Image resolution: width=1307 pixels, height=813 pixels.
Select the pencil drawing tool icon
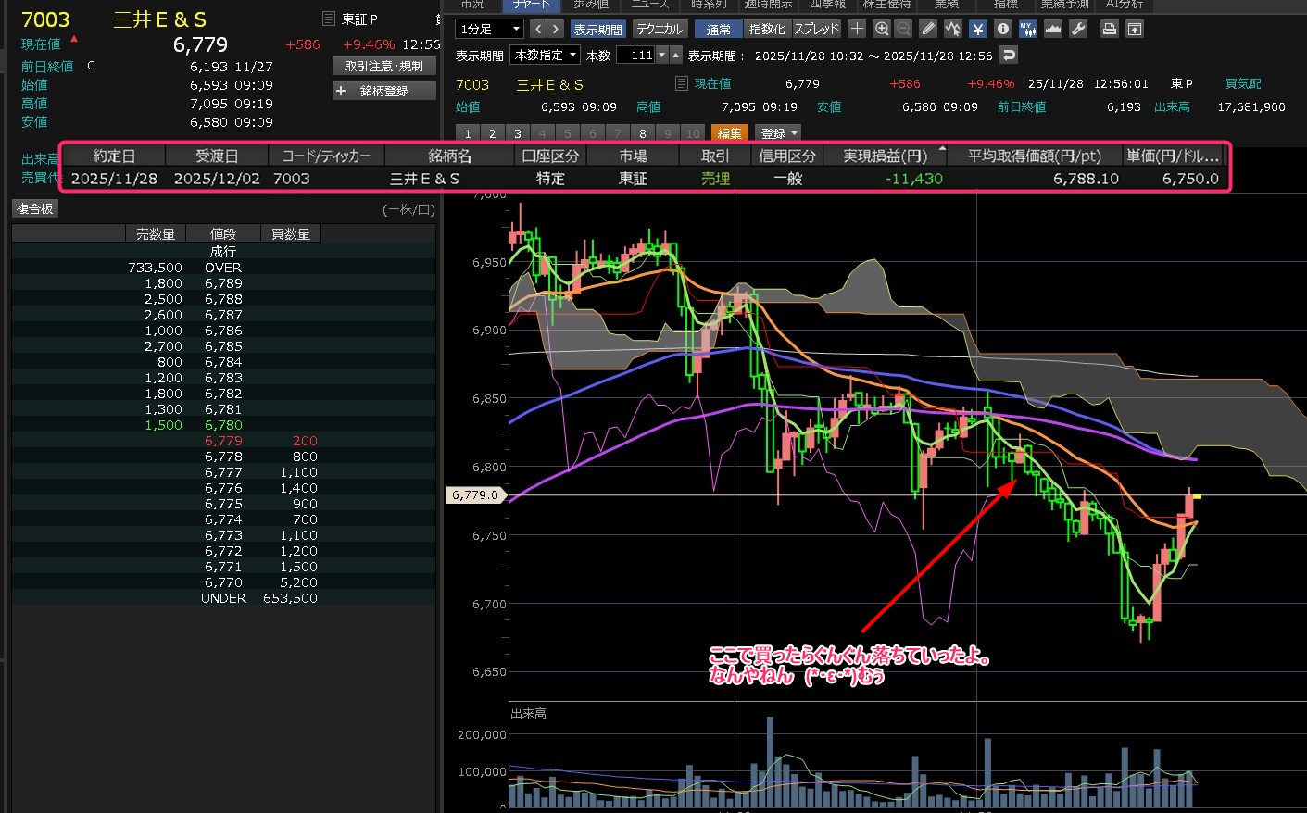coord(928,29)
